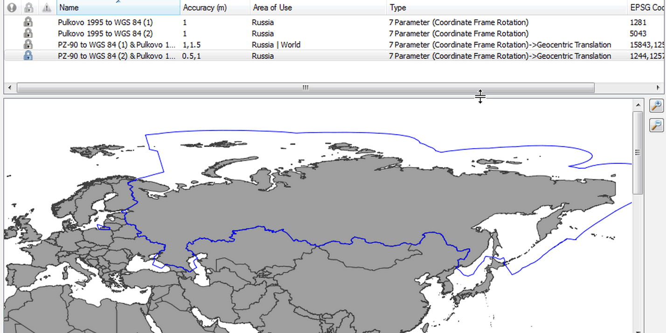The image size is (666, 333).
Task: Select Pulkovo 1995 to WGS 84 (1) row
Action: [334, 22]
